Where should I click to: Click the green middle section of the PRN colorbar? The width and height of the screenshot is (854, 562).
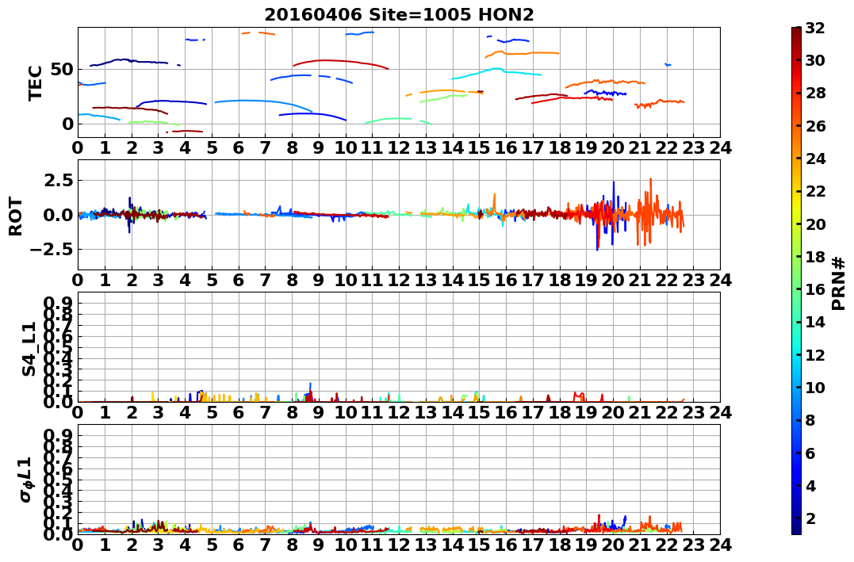tap(796, 281)
